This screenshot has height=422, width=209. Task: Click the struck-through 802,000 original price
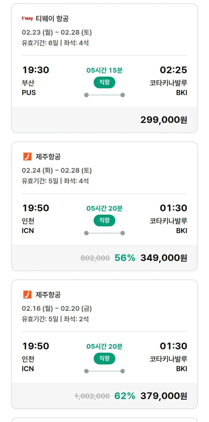click(95, 258)
